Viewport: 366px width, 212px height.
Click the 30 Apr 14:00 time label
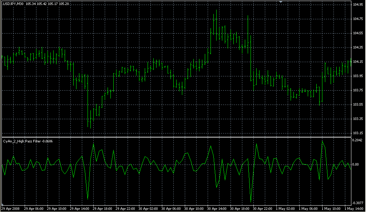pyautogui.click(x=217, y=208)
